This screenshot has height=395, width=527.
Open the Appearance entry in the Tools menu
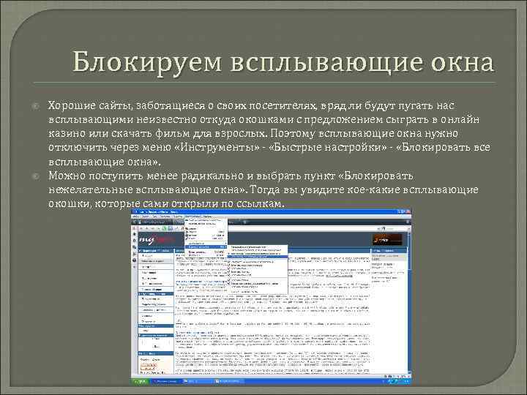point(206,252)
